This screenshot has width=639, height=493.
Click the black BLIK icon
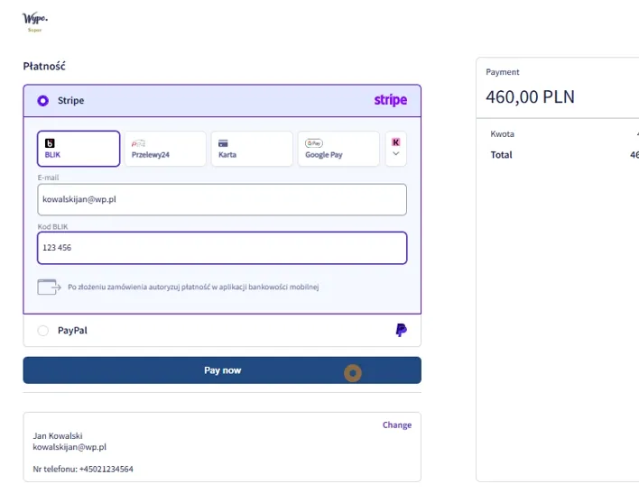tap(50, 142)
